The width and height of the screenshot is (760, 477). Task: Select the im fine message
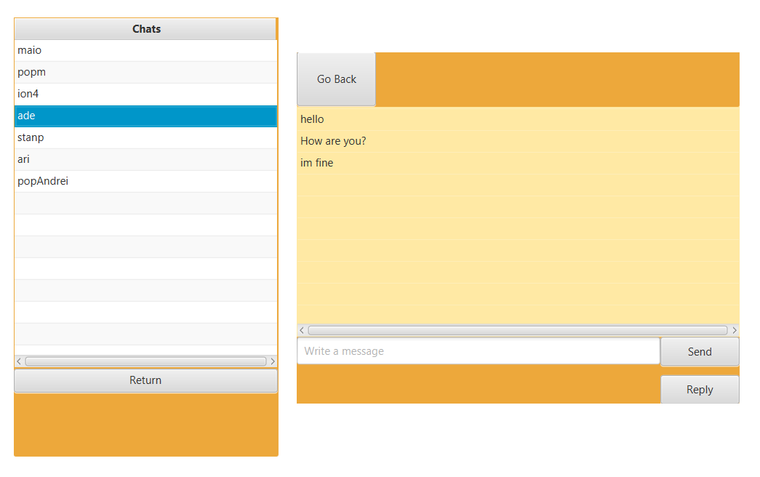[x=518, y=163]
